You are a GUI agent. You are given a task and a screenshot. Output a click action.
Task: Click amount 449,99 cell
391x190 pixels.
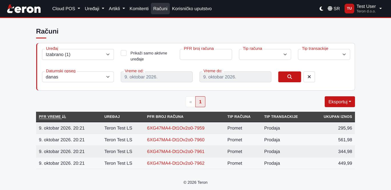(x=345, y=163)
